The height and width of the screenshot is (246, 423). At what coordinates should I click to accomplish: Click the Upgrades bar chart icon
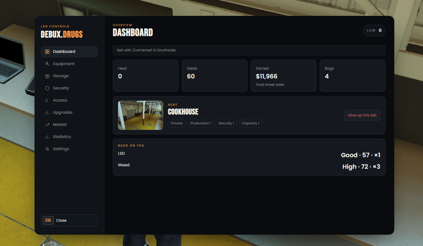pos(47,113)
